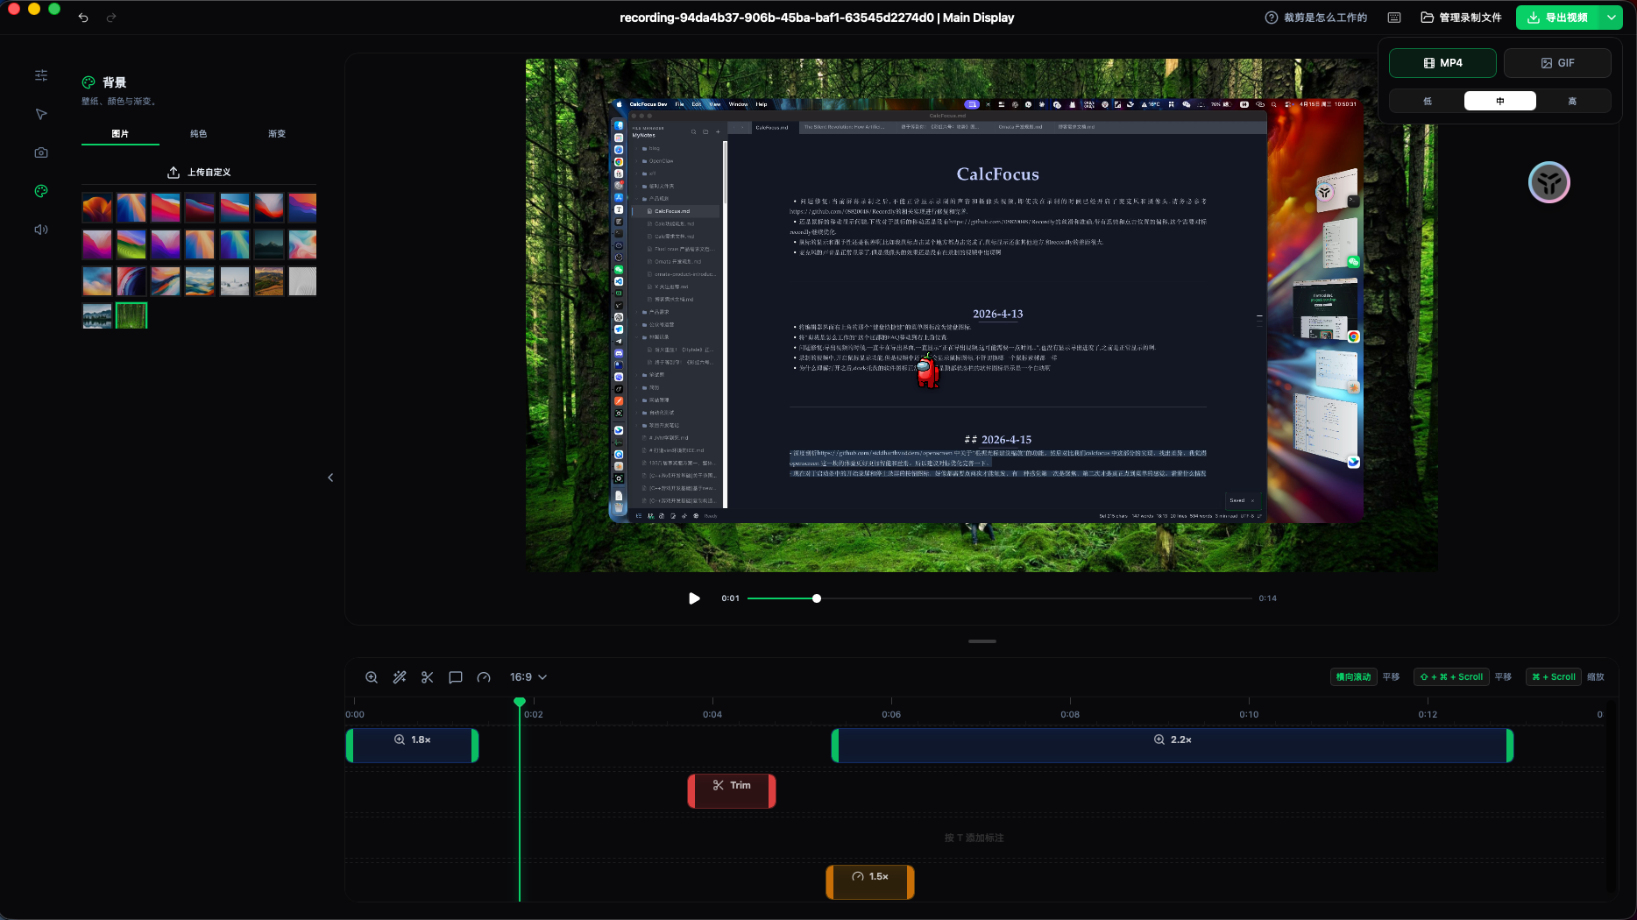
Task: Click the 0:08 timeline ruler mark
Action: pos(1070,714)
